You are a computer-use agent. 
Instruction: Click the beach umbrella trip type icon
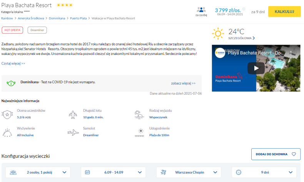click(139, 114)
